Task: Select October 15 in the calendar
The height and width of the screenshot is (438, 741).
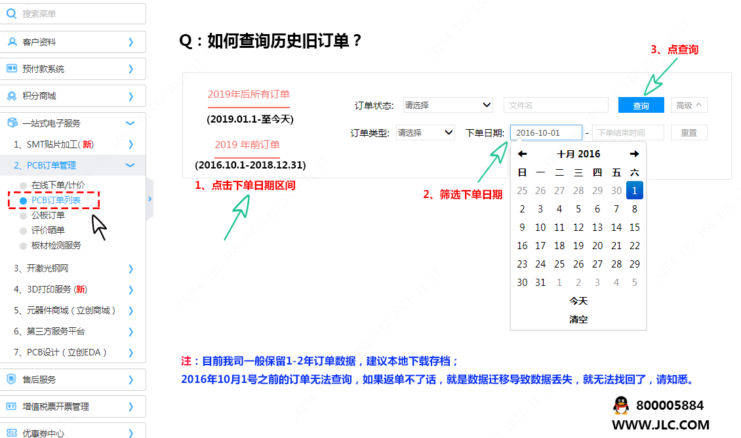Action: click(635, 228)
